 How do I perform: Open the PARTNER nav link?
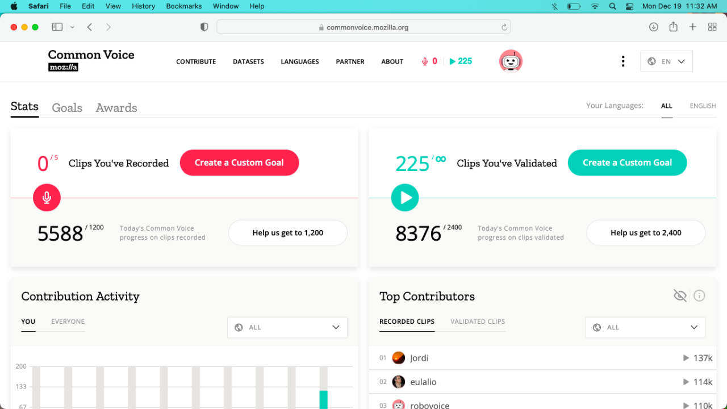(x=350, y=61)
